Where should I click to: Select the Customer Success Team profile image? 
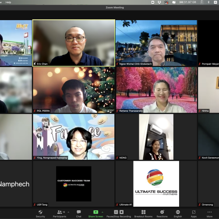[74, 184]
